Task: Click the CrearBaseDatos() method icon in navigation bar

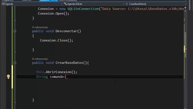Action: tap(127, 4)
